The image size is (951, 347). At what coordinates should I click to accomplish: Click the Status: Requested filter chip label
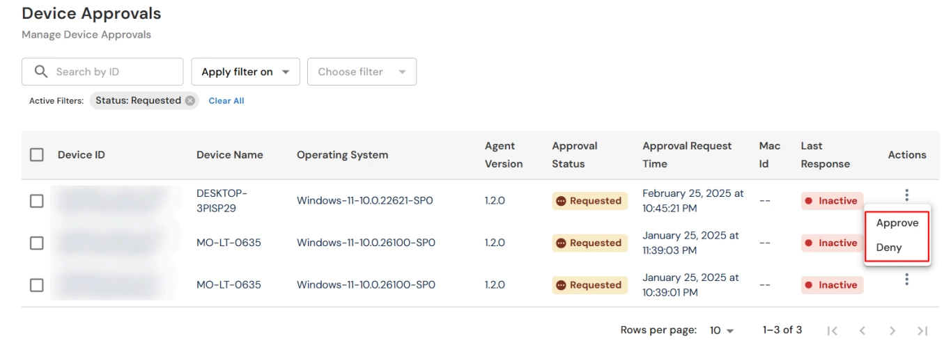click(x=138, y=101)
